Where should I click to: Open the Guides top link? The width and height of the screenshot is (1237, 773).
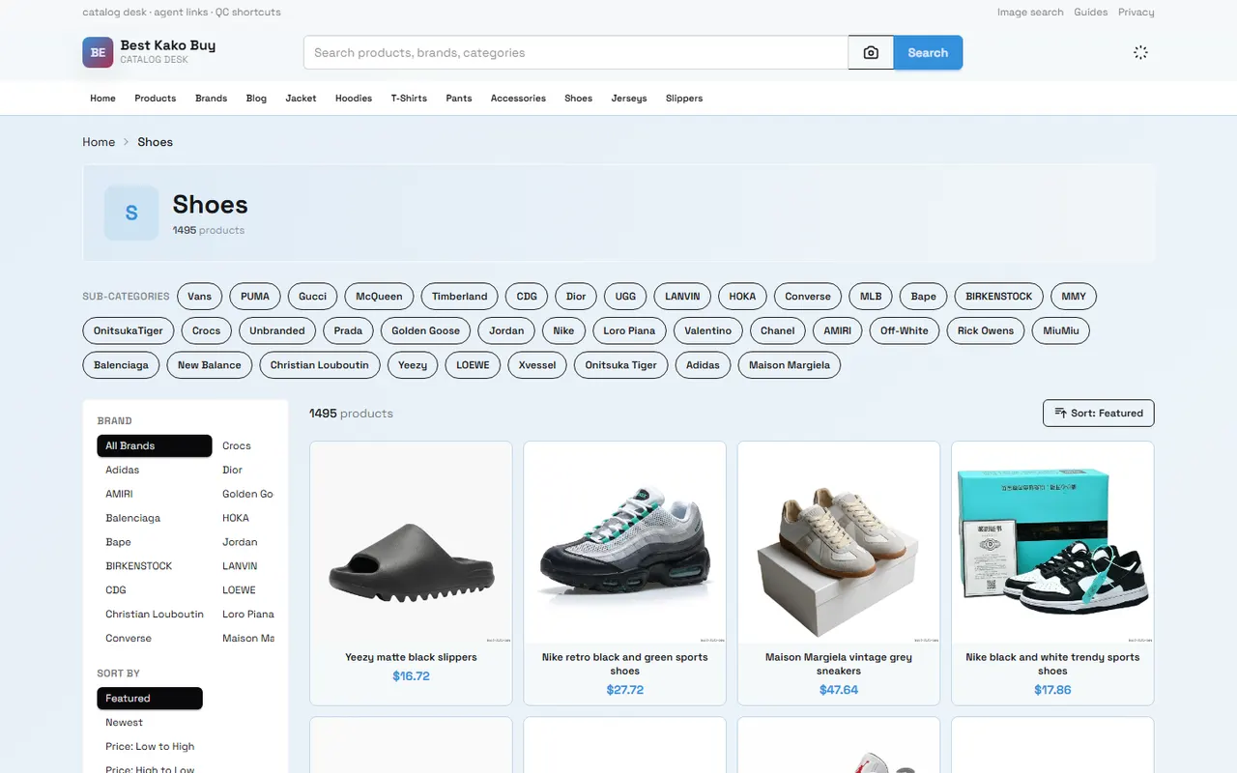click(1091, 13)
